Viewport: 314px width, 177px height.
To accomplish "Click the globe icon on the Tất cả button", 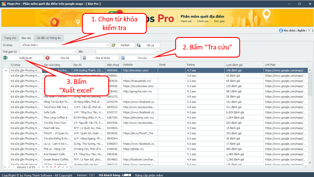I will point(139,45).
